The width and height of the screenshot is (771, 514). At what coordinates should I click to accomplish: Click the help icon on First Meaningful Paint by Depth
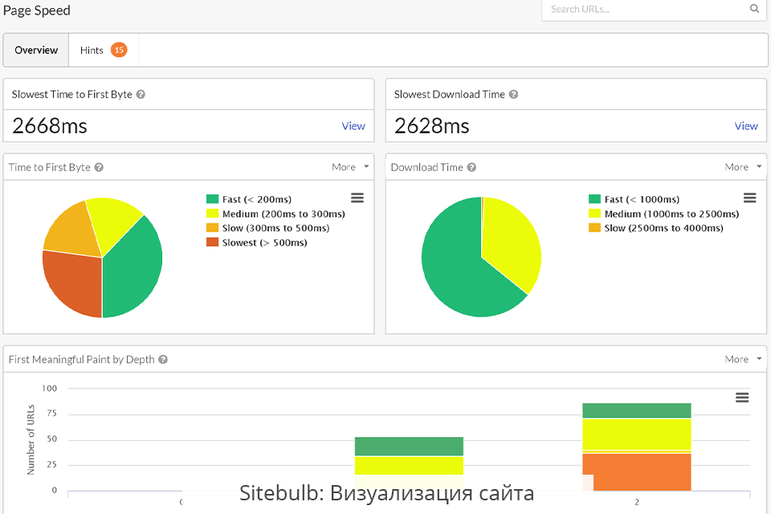click(x=163, y=360)
